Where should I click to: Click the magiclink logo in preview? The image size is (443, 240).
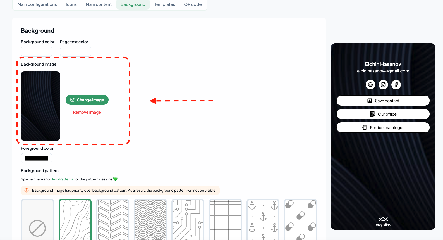pos(383,222)
